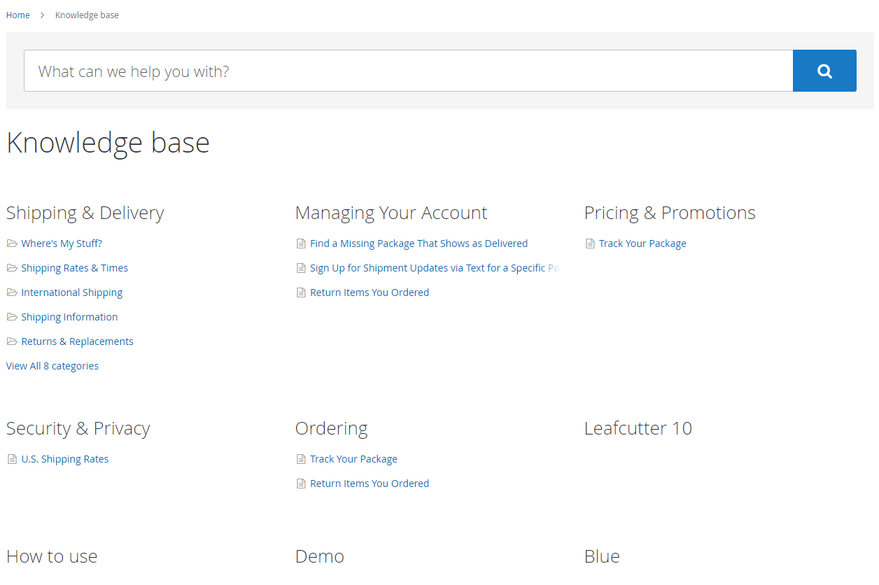
Task: Click Demo category heading
Action: 320,556
